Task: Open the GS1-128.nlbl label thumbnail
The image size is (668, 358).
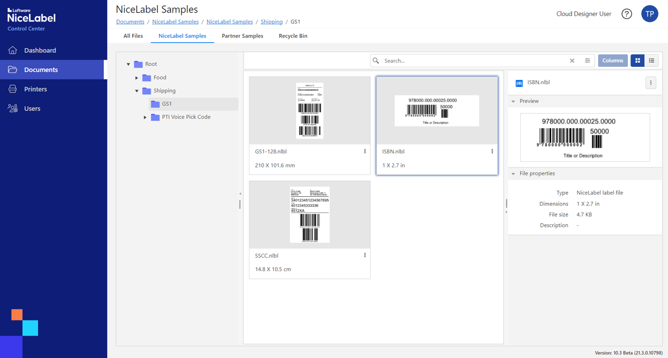Action: coord(309,110)
